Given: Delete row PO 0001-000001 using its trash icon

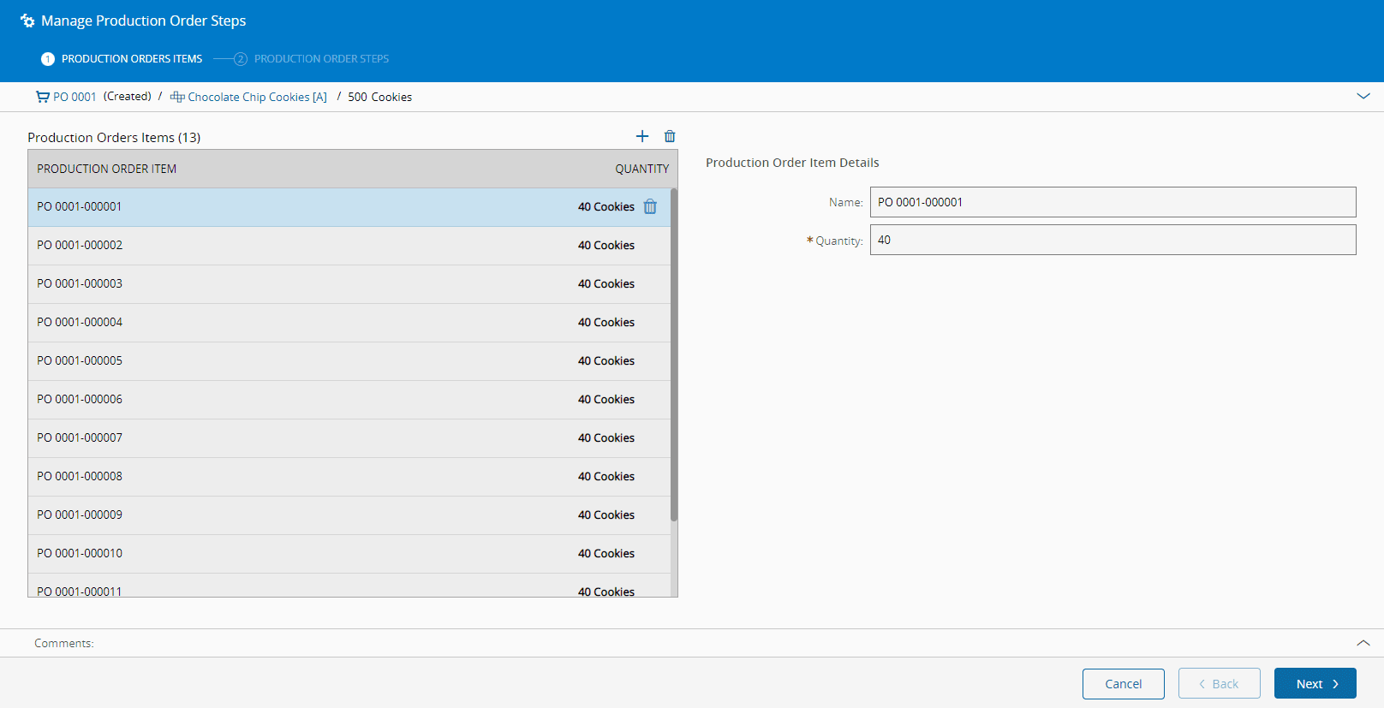Looking at the screenshot, I should tap(650, 206).
